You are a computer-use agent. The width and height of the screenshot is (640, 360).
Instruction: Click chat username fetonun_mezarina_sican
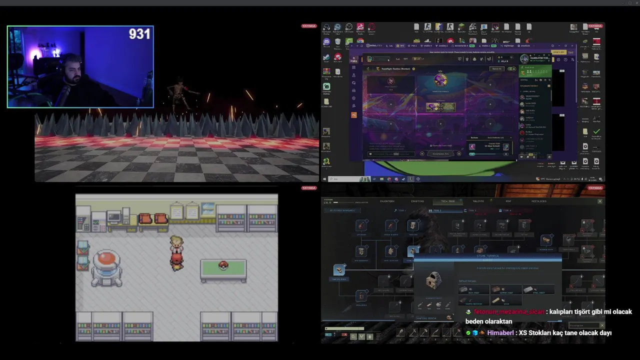pos(508,311)
